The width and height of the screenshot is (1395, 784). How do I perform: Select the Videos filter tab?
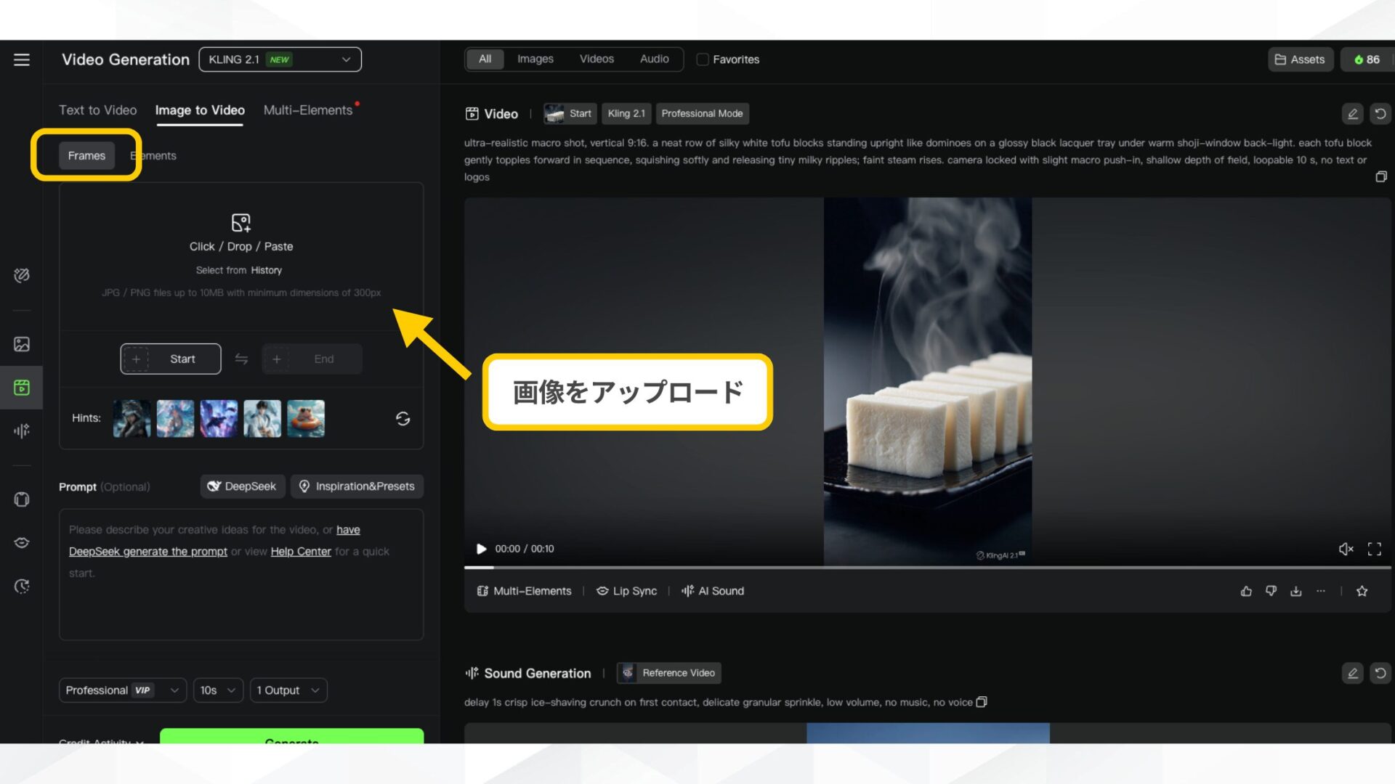tap(596, 59)
